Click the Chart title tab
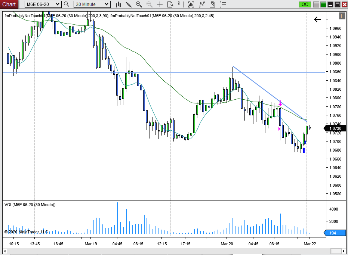 [x=9, y=4]
